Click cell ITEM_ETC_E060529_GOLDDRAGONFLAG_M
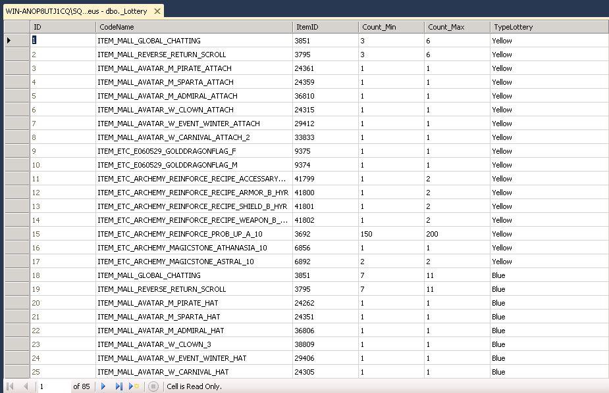 [194, 165]
